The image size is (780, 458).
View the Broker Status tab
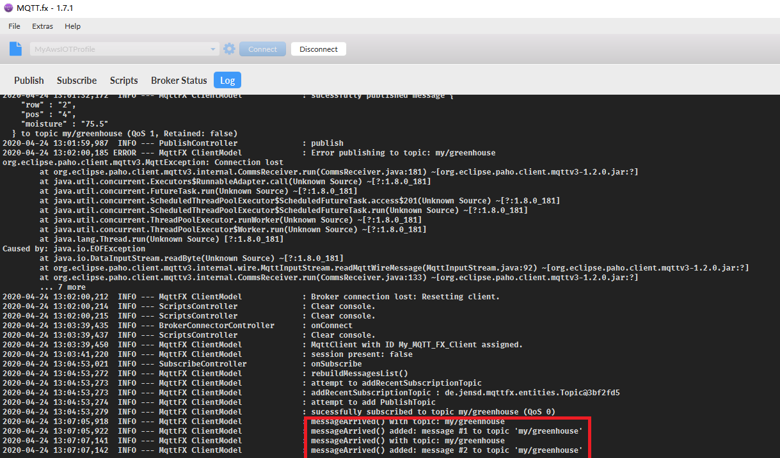click(x=179, y=81)
